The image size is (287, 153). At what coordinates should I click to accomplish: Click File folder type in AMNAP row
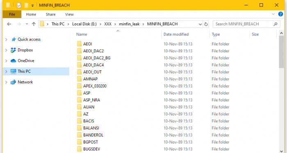click(221, 79)
